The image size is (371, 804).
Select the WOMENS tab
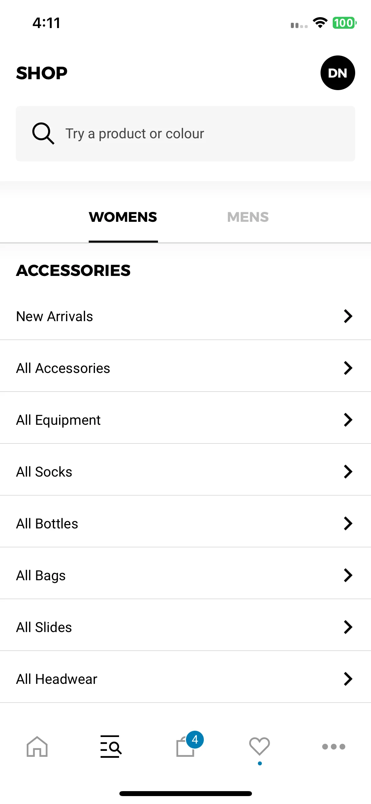[x=123, y=217]
